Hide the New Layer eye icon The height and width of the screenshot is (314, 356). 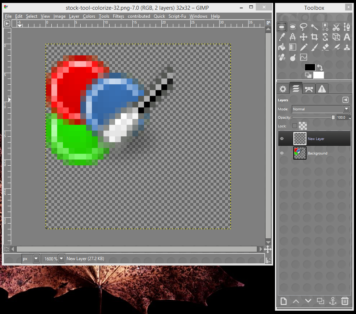[282, 139]
